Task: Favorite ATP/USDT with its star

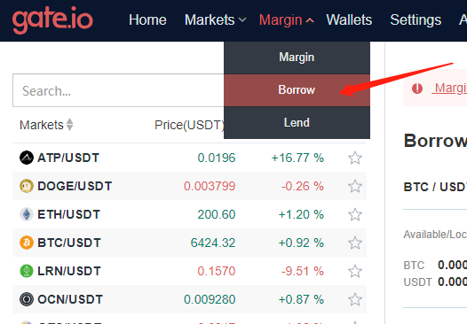Action: 355,158
